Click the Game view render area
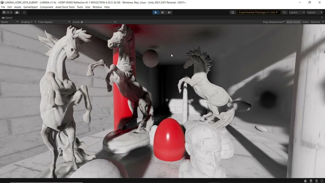This screenshot has width=325, height=183. [162, 101]
